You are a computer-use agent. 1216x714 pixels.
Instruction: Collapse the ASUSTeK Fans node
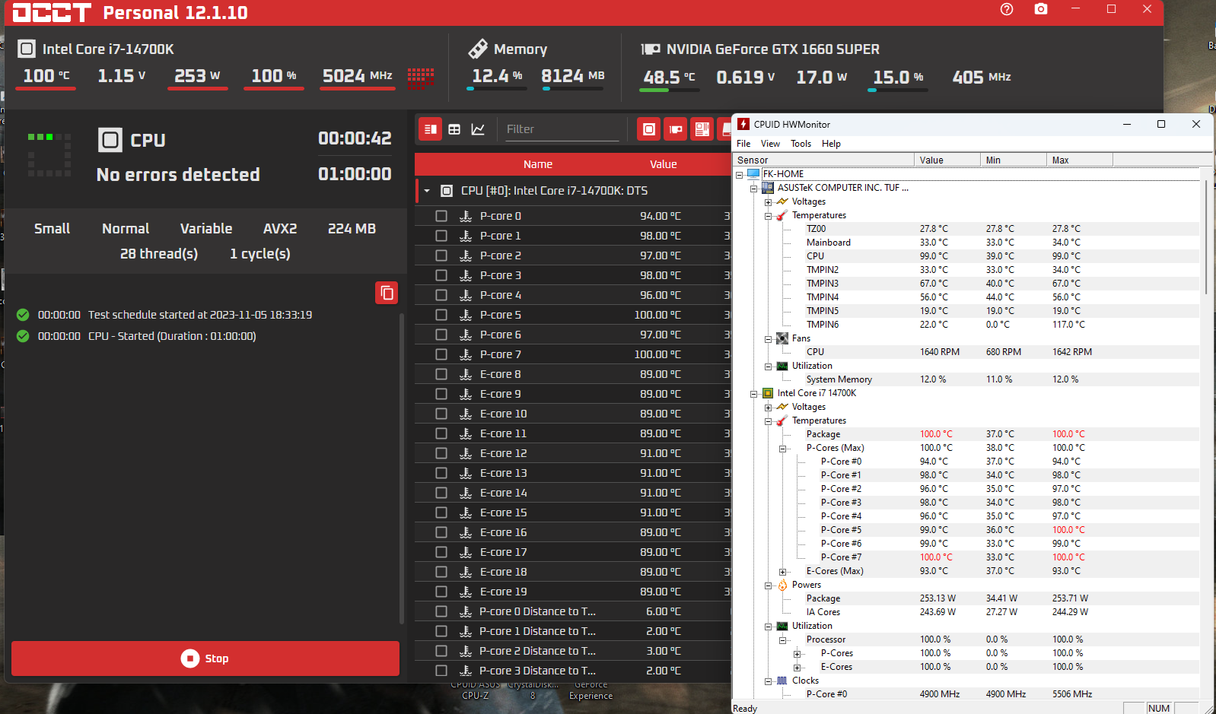coord(768,338)
